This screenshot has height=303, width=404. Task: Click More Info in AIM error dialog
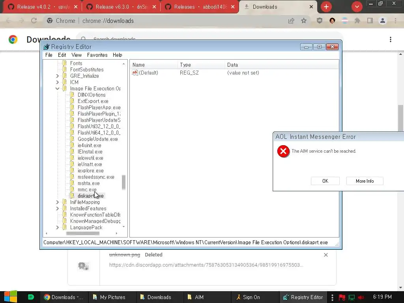point(365,181)
